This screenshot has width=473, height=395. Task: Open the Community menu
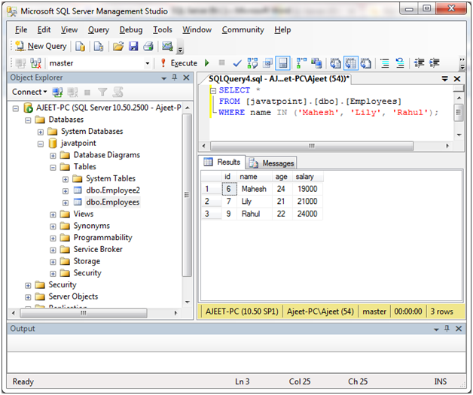[243, 30]
